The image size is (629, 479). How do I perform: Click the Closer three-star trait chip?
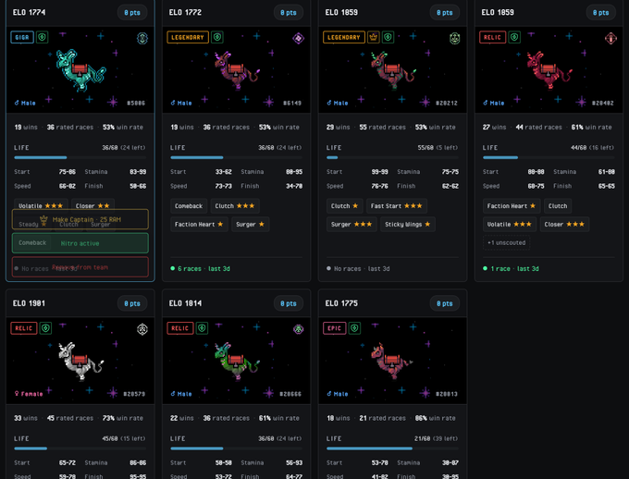[x=564, y=225]
